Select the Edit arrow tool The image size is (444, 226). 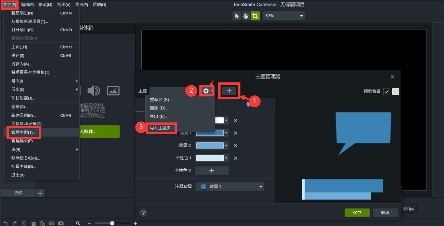pyautogui.click(x=237, y=16)
